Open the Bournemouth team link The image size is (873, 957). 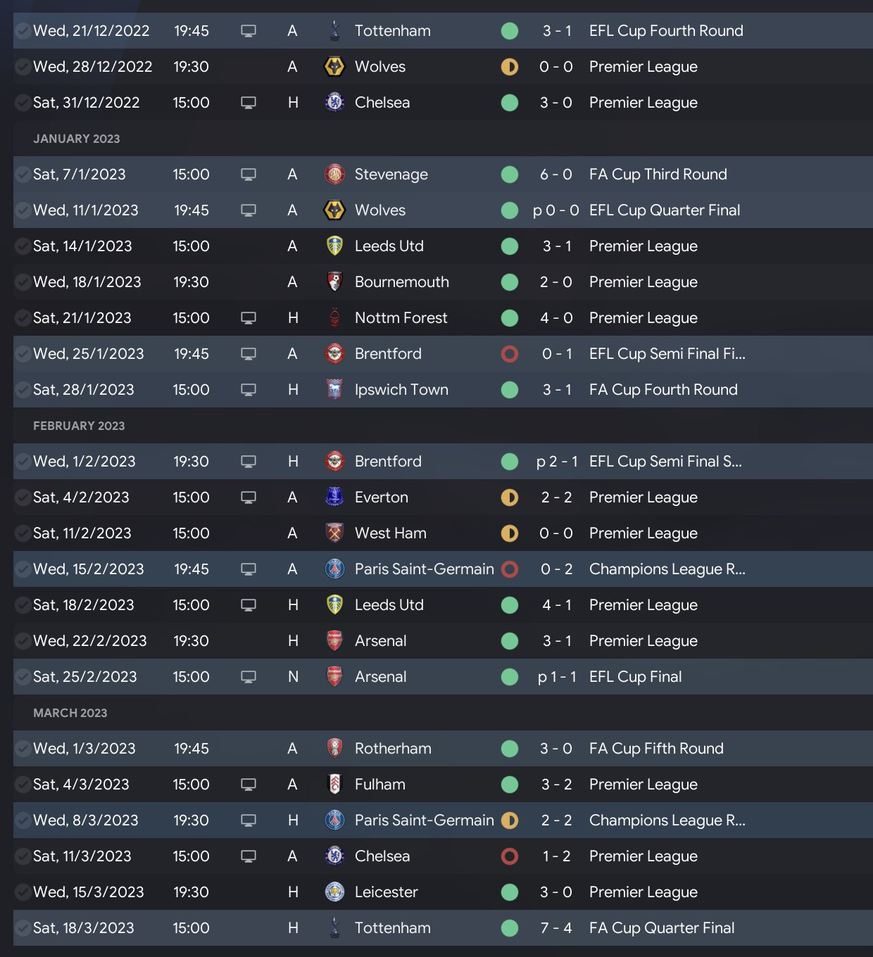pos(401,282)
